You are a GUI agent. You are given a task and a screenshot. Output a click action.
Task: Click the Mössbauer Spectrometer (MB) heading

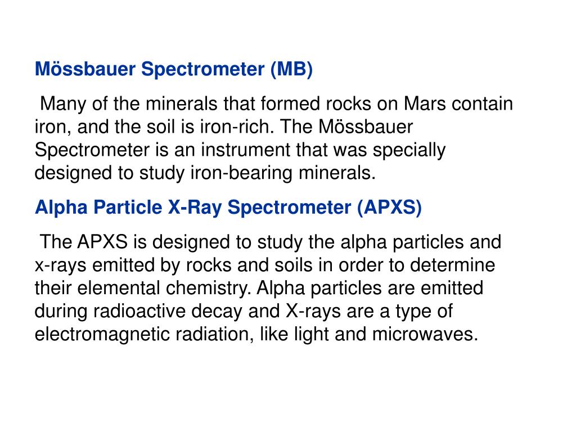pyautogui.click(x=174, y=69)
